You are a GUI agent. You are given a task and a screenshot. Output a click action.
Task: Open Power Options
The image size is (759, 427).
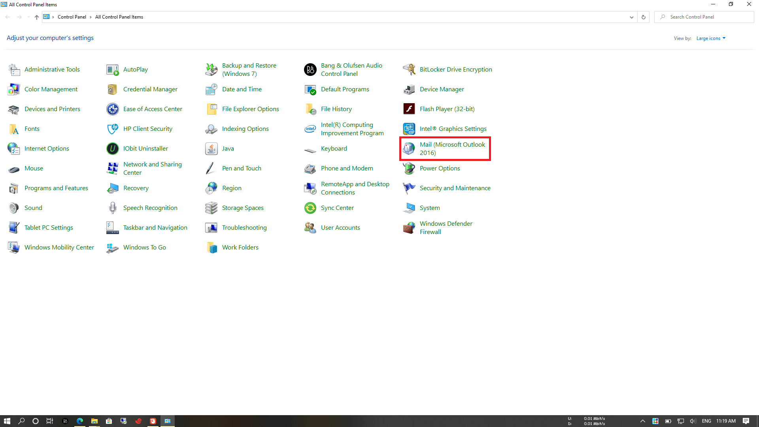click(x=440, y=168)
